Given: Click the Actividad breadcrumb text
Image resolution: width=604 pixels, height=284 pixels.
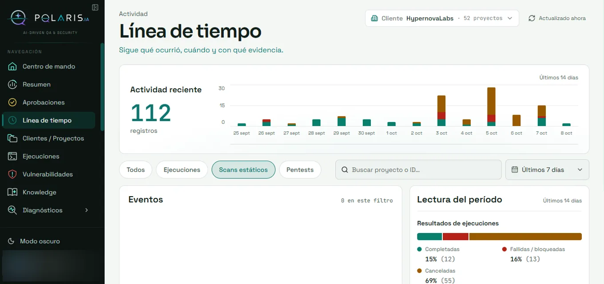Looking at the screenshot, I should (x=133, y=14).
